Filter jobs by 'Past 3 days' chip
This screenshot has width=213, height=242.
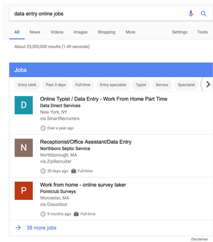pos(56,85)
